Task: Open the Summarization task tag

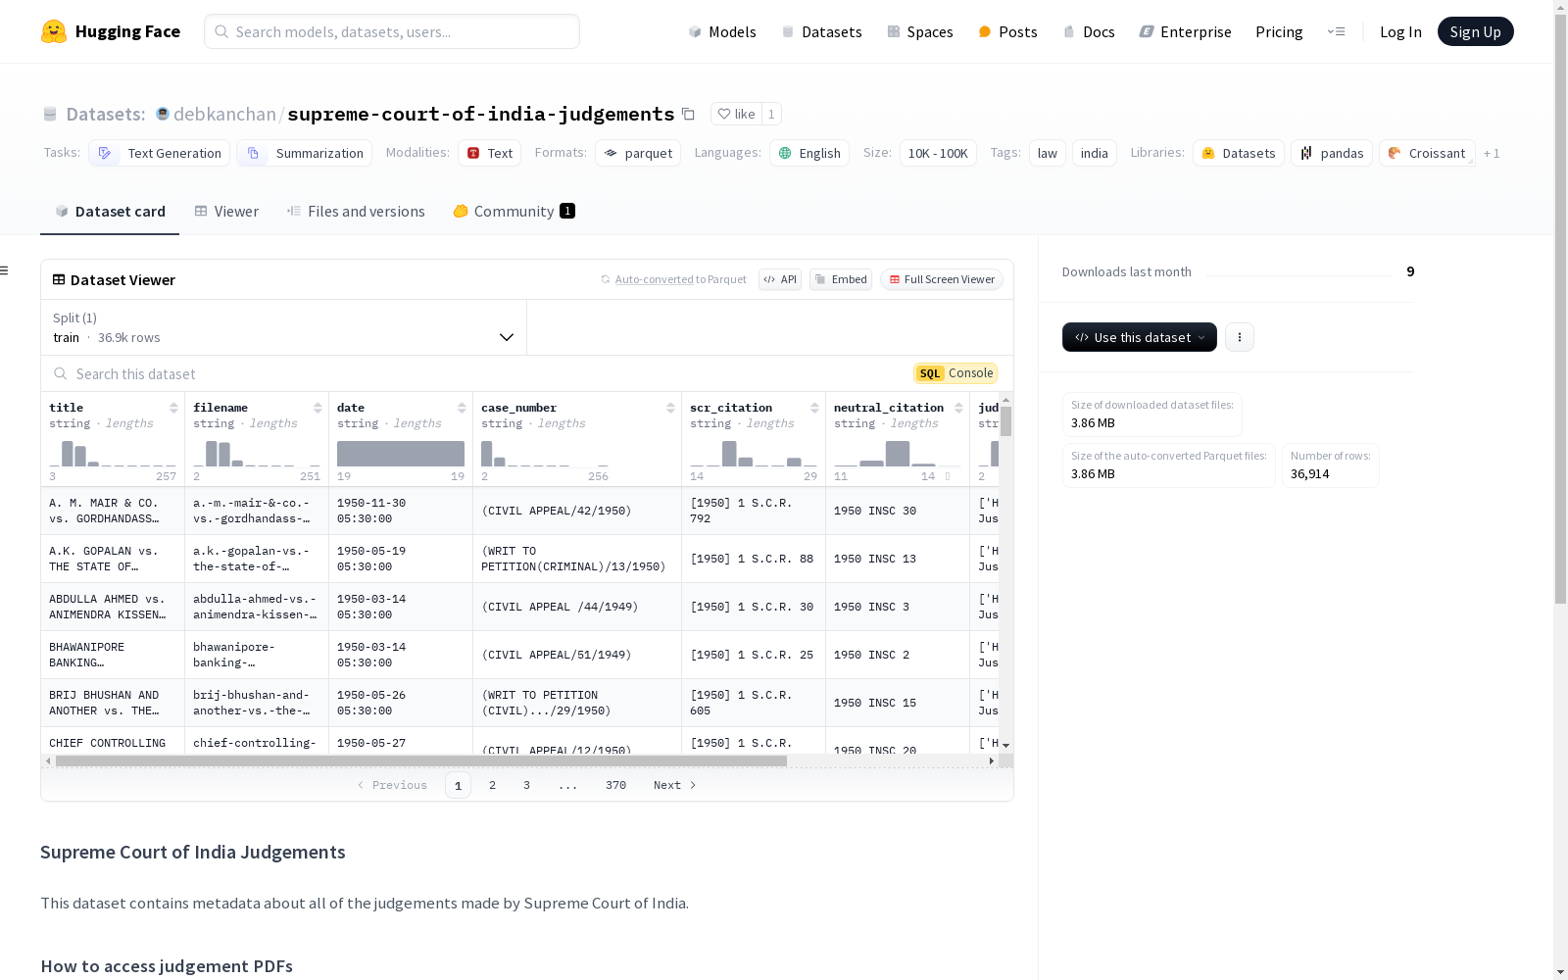Action: [305, 153]
